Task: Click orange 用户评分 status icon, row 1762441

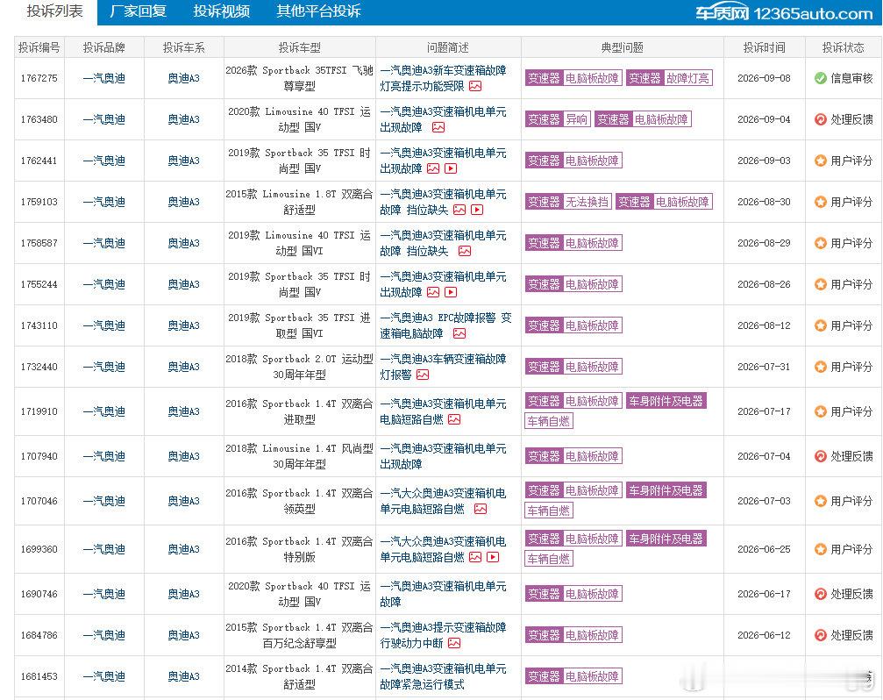Action: pos(821,161)
